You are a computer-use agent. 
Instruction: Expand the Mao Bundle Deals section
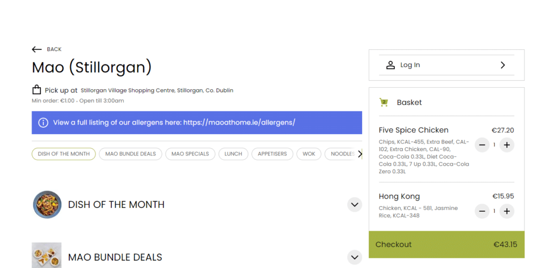pyautogui.click(x=355, y=257)
